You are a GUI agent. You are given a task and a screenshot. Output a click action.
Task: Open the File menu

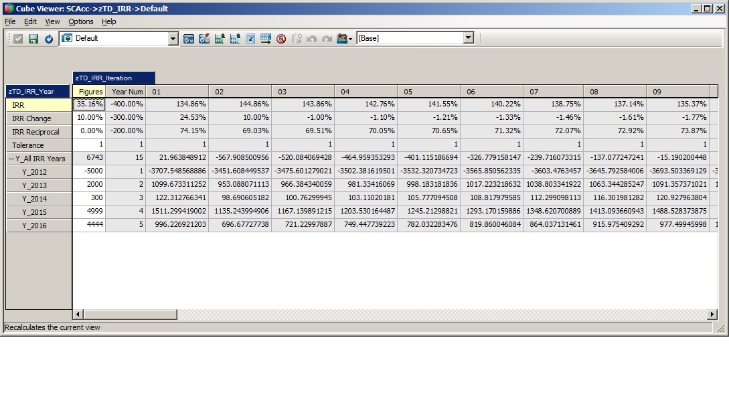point(10,21)
